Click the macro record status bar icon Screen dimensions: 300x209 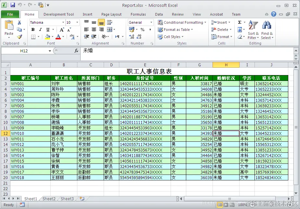[22, 205]
